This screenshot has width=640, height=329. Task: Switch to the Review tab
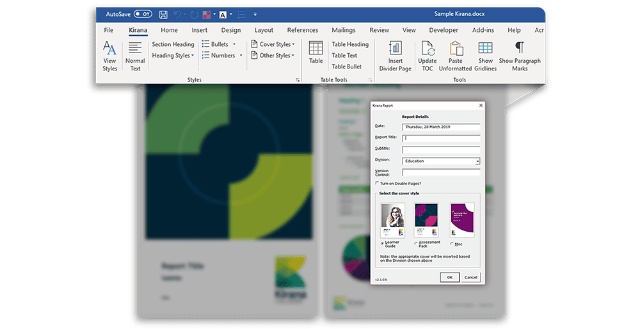[379, 30]
